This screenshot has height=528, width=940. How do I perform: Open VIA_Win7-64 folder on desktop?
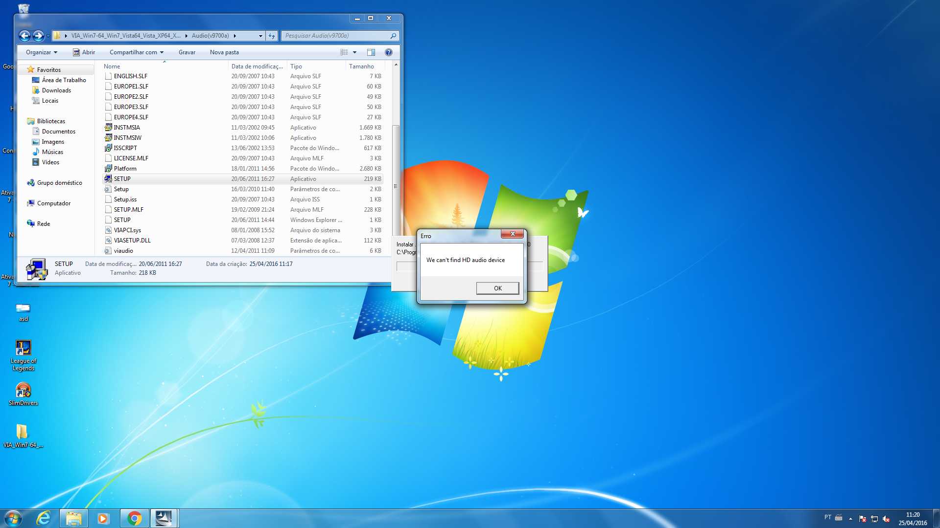click(23, 436)
